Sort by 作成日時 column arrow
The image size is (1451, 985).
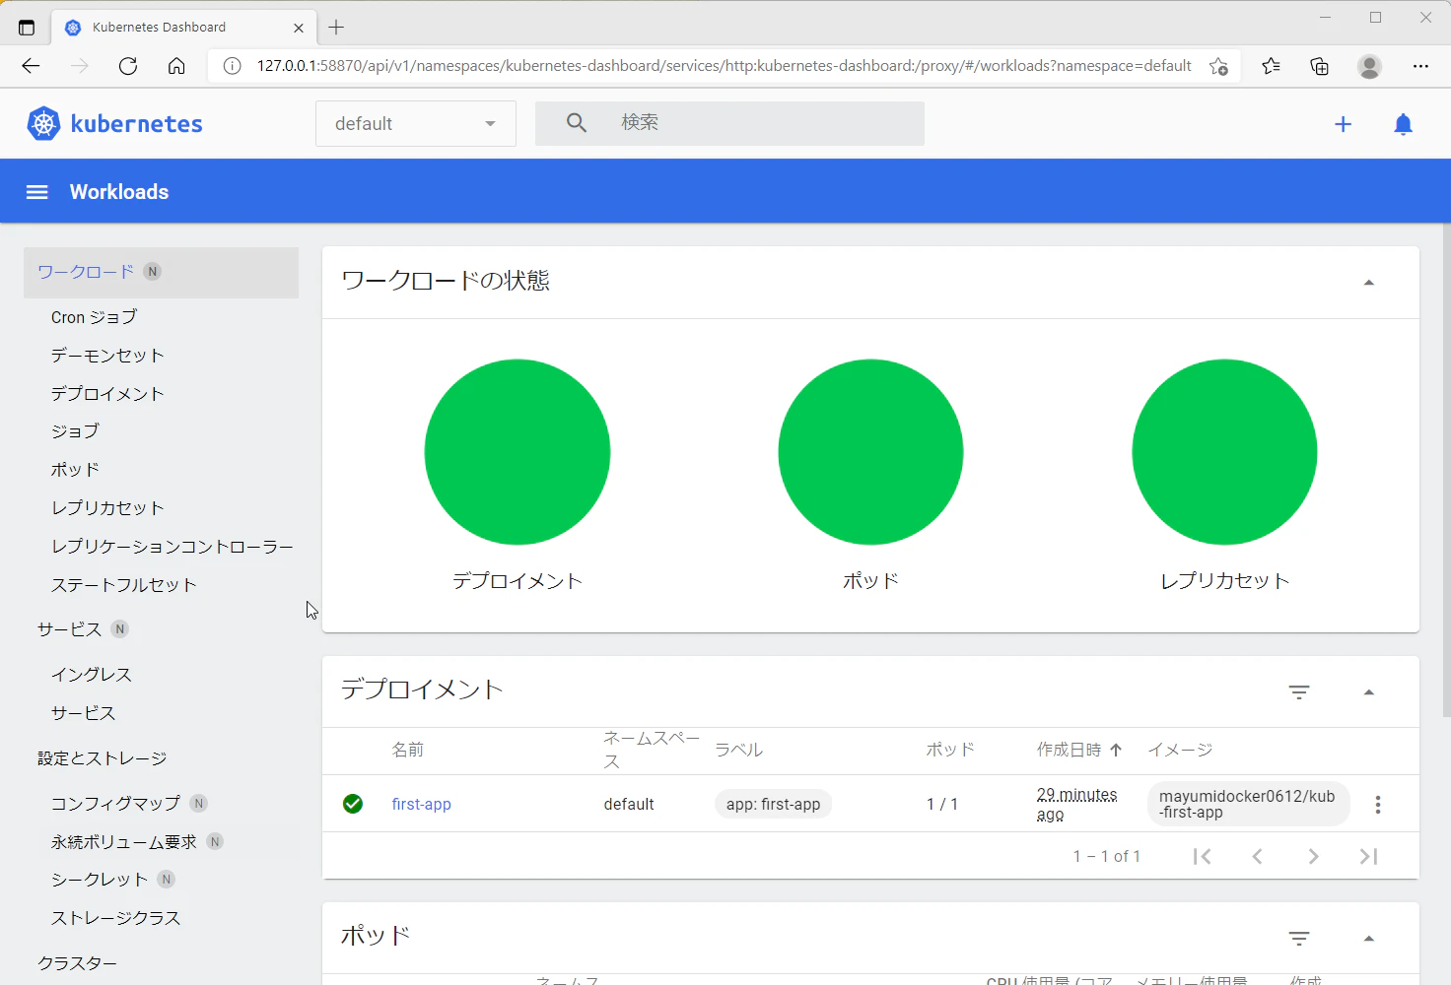1116,750
